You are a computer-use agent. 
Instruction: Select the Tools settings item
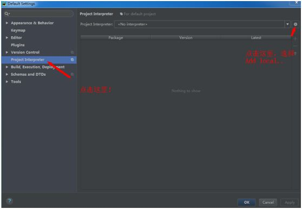[16, 82]
